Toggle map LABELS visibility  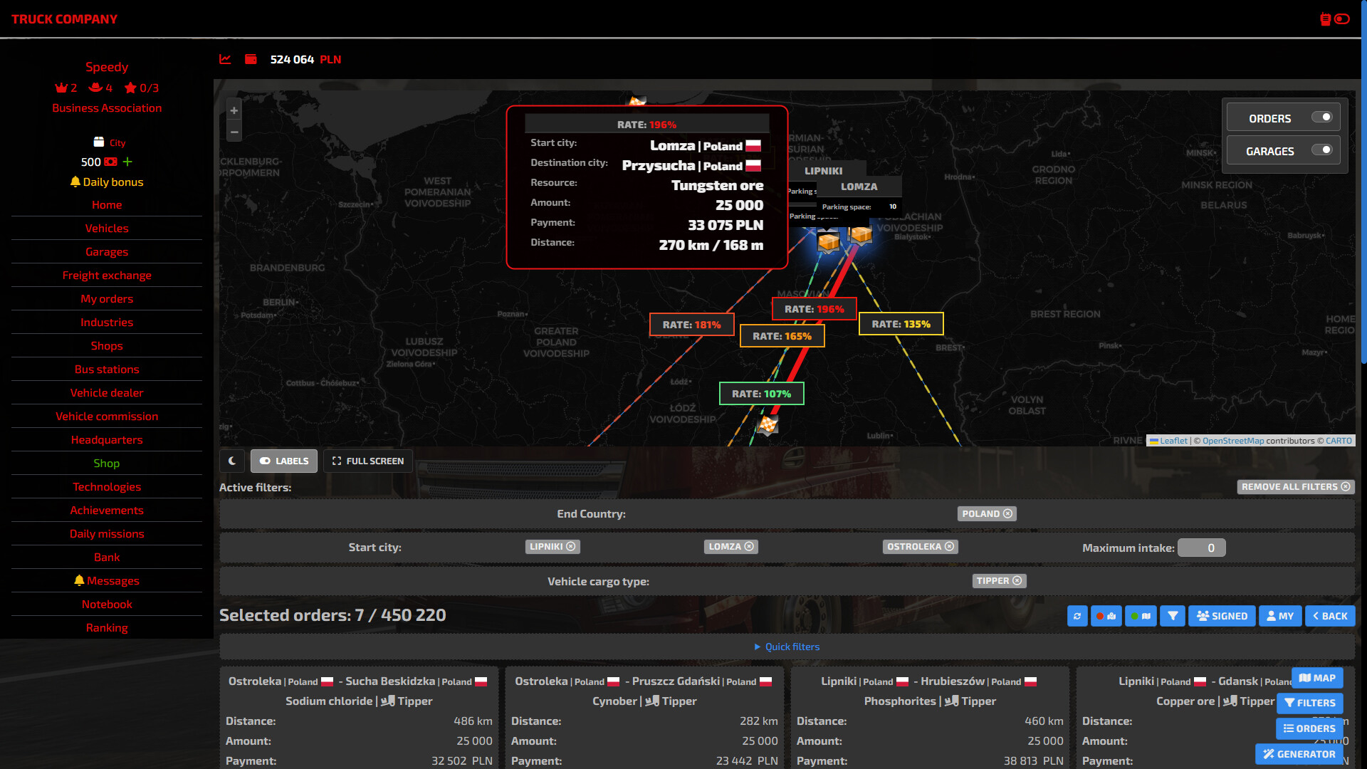(x=284, y=461)
